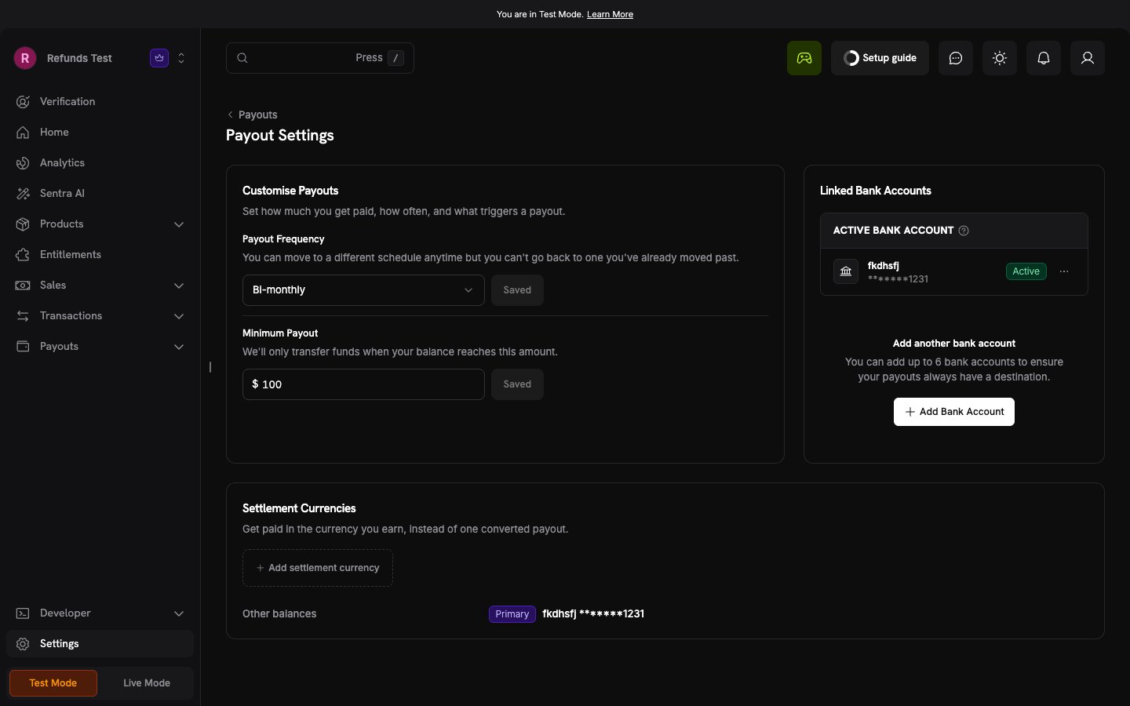Go back using the Payouts breadcrumb
The height and width of the screenshot is (706, 1130).
pos(252,115)
